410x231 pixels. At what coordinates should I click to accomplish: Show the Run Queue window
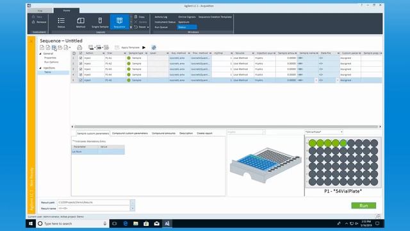161,27
